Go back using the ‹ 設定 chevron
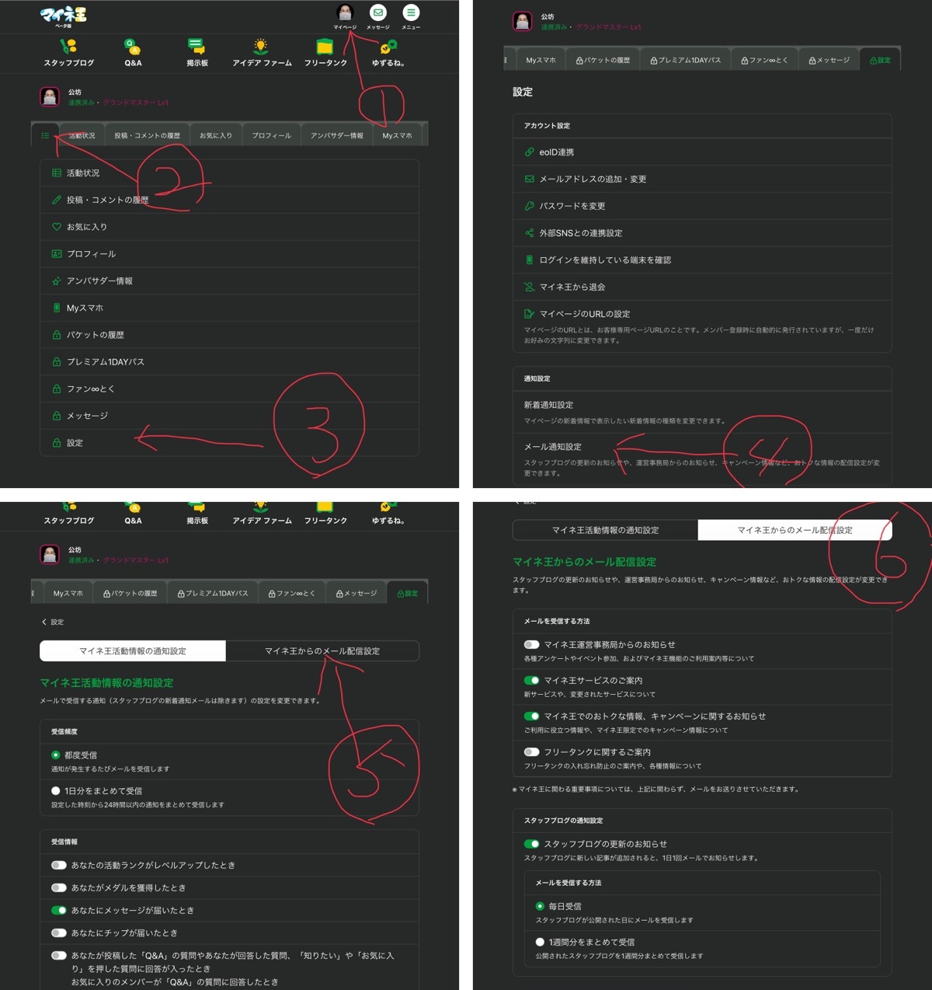The width and height of the screenshot is (932, 990). (52, 622)
